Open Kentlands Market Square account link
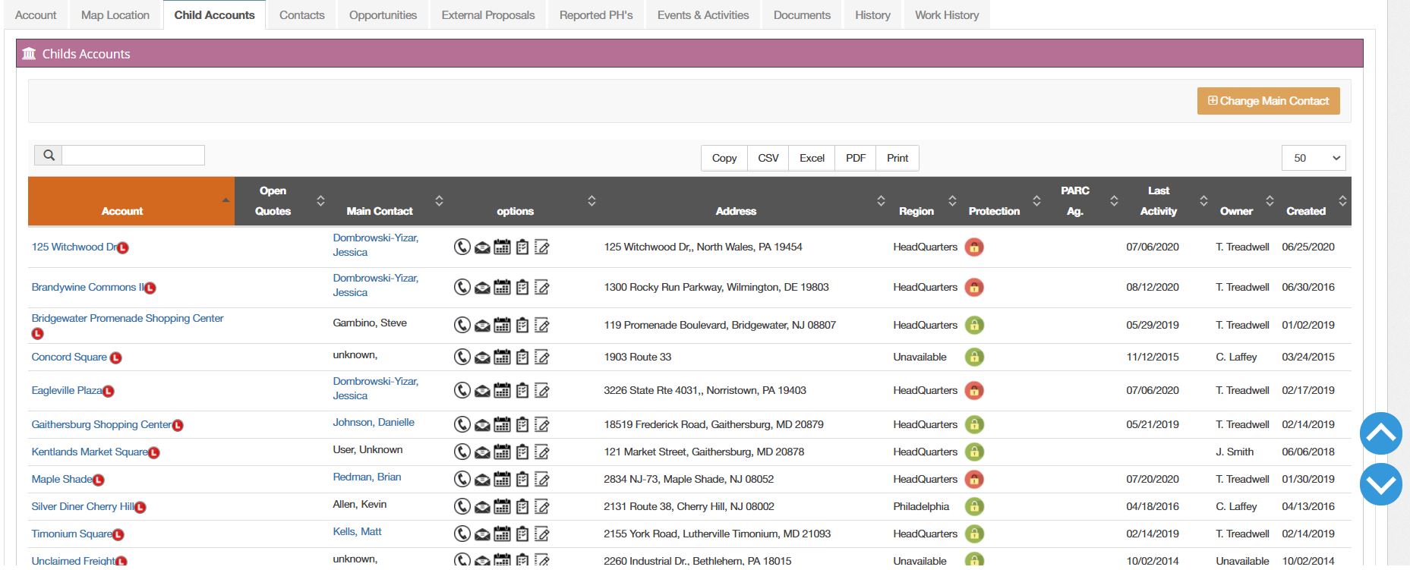The height and width of the screenshot is (570, 1410). 90,452
